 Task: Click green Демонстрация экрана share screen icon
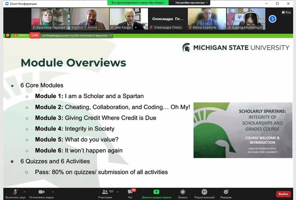tap(156, 192)
